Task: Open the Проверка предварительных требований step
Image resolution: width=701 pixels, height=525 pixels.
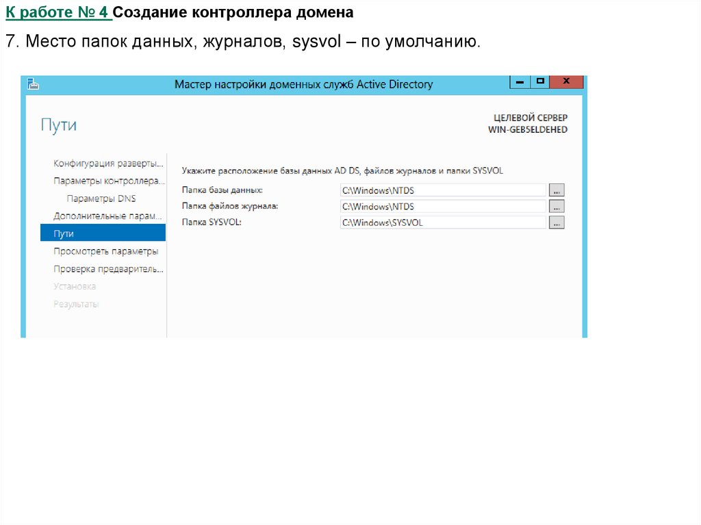Action: tap(108, 269)
